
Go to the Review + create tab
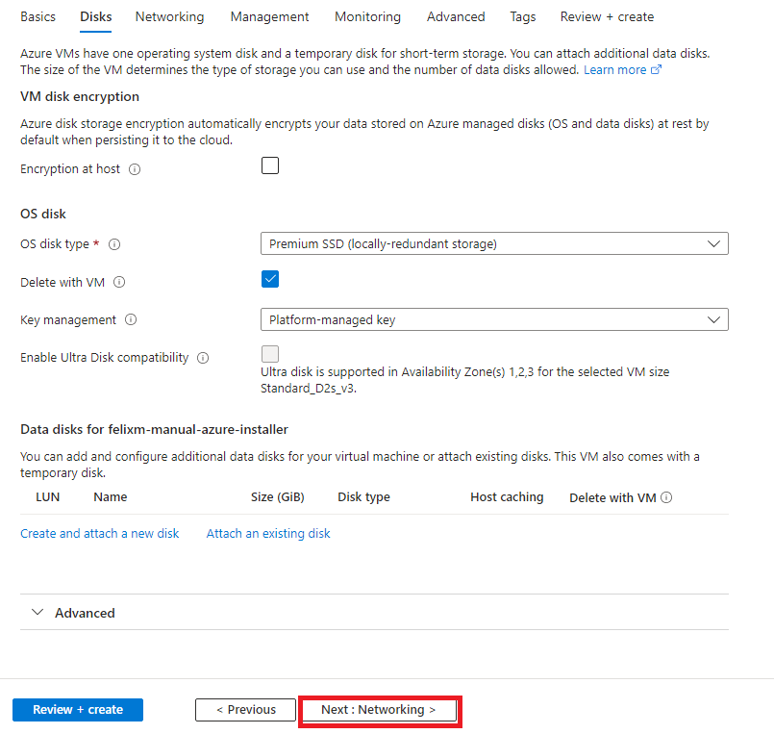tap(607, 16)
